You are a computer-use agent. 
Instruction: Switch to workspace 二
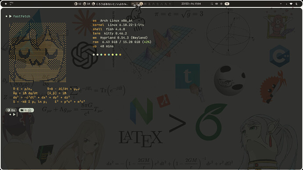click(137, 4)
